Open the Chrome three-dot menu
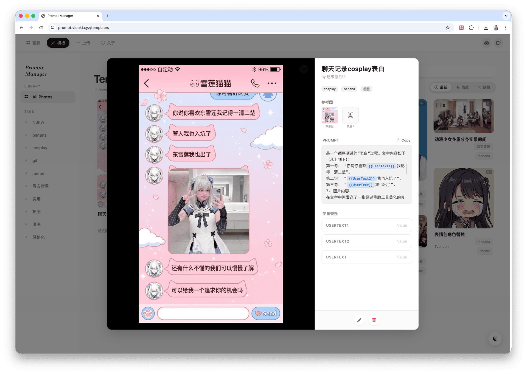Viewport: 527px width, 374px height. [x=506, y=28]
